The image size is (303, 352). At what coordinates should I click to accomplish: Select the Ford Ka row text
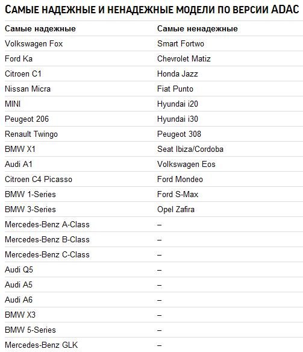click(x=19, y=58)
